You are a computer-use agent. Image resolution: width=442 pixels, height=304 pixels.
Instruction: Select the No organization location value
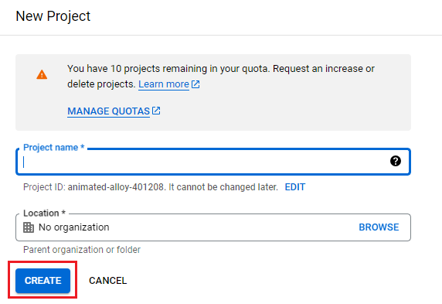[74, 227]
